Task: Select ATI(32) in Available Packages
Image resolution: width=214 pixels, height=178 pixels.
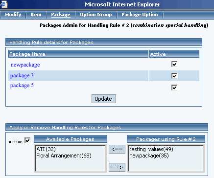Action: point(46,149)
